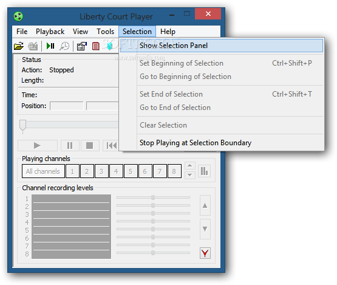The width and height of the screenshot is (337, 285).
Task: Click the cyan waveform toolbar icon
Action: point(110,46)
